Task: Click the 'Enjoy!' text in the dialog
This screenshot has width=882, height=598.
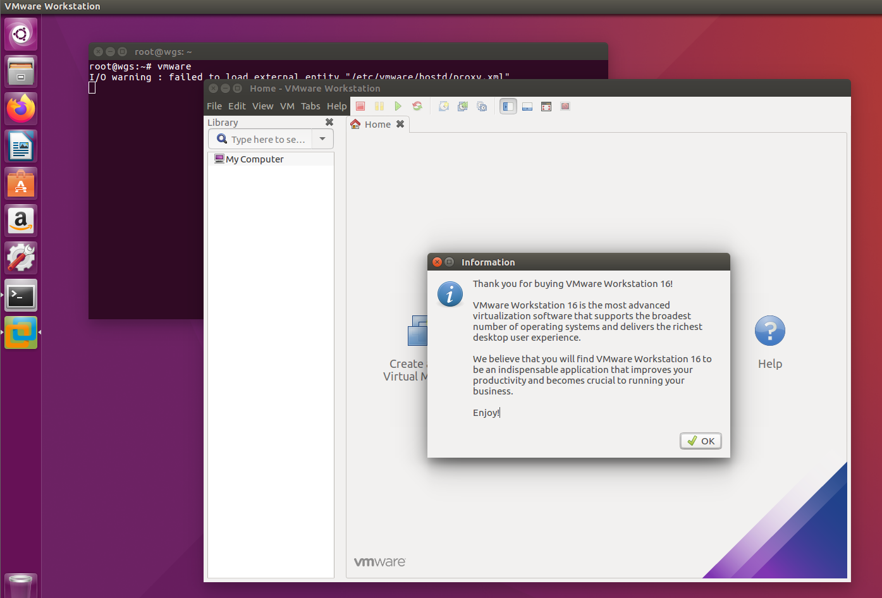Action: tap(486, 413)
